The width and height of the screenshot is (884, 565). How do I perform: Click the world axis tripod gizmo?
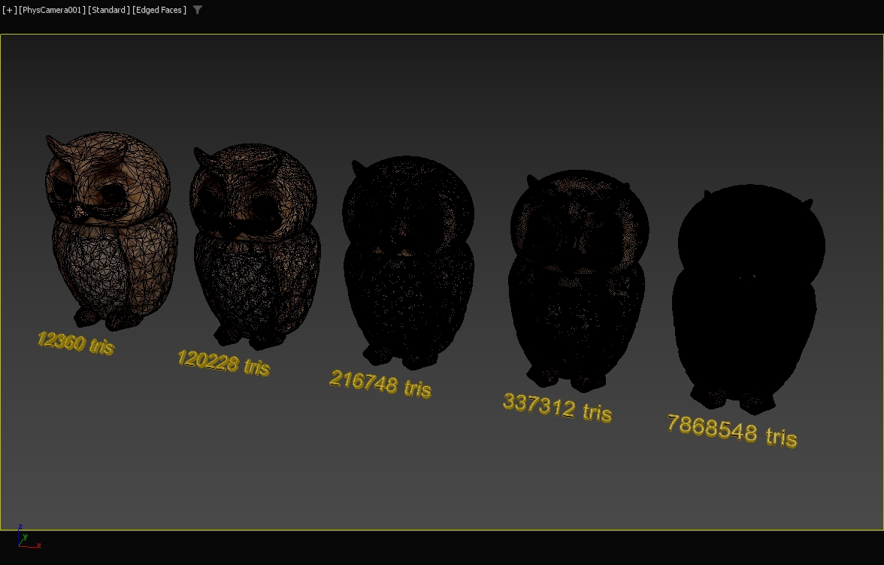24,539
